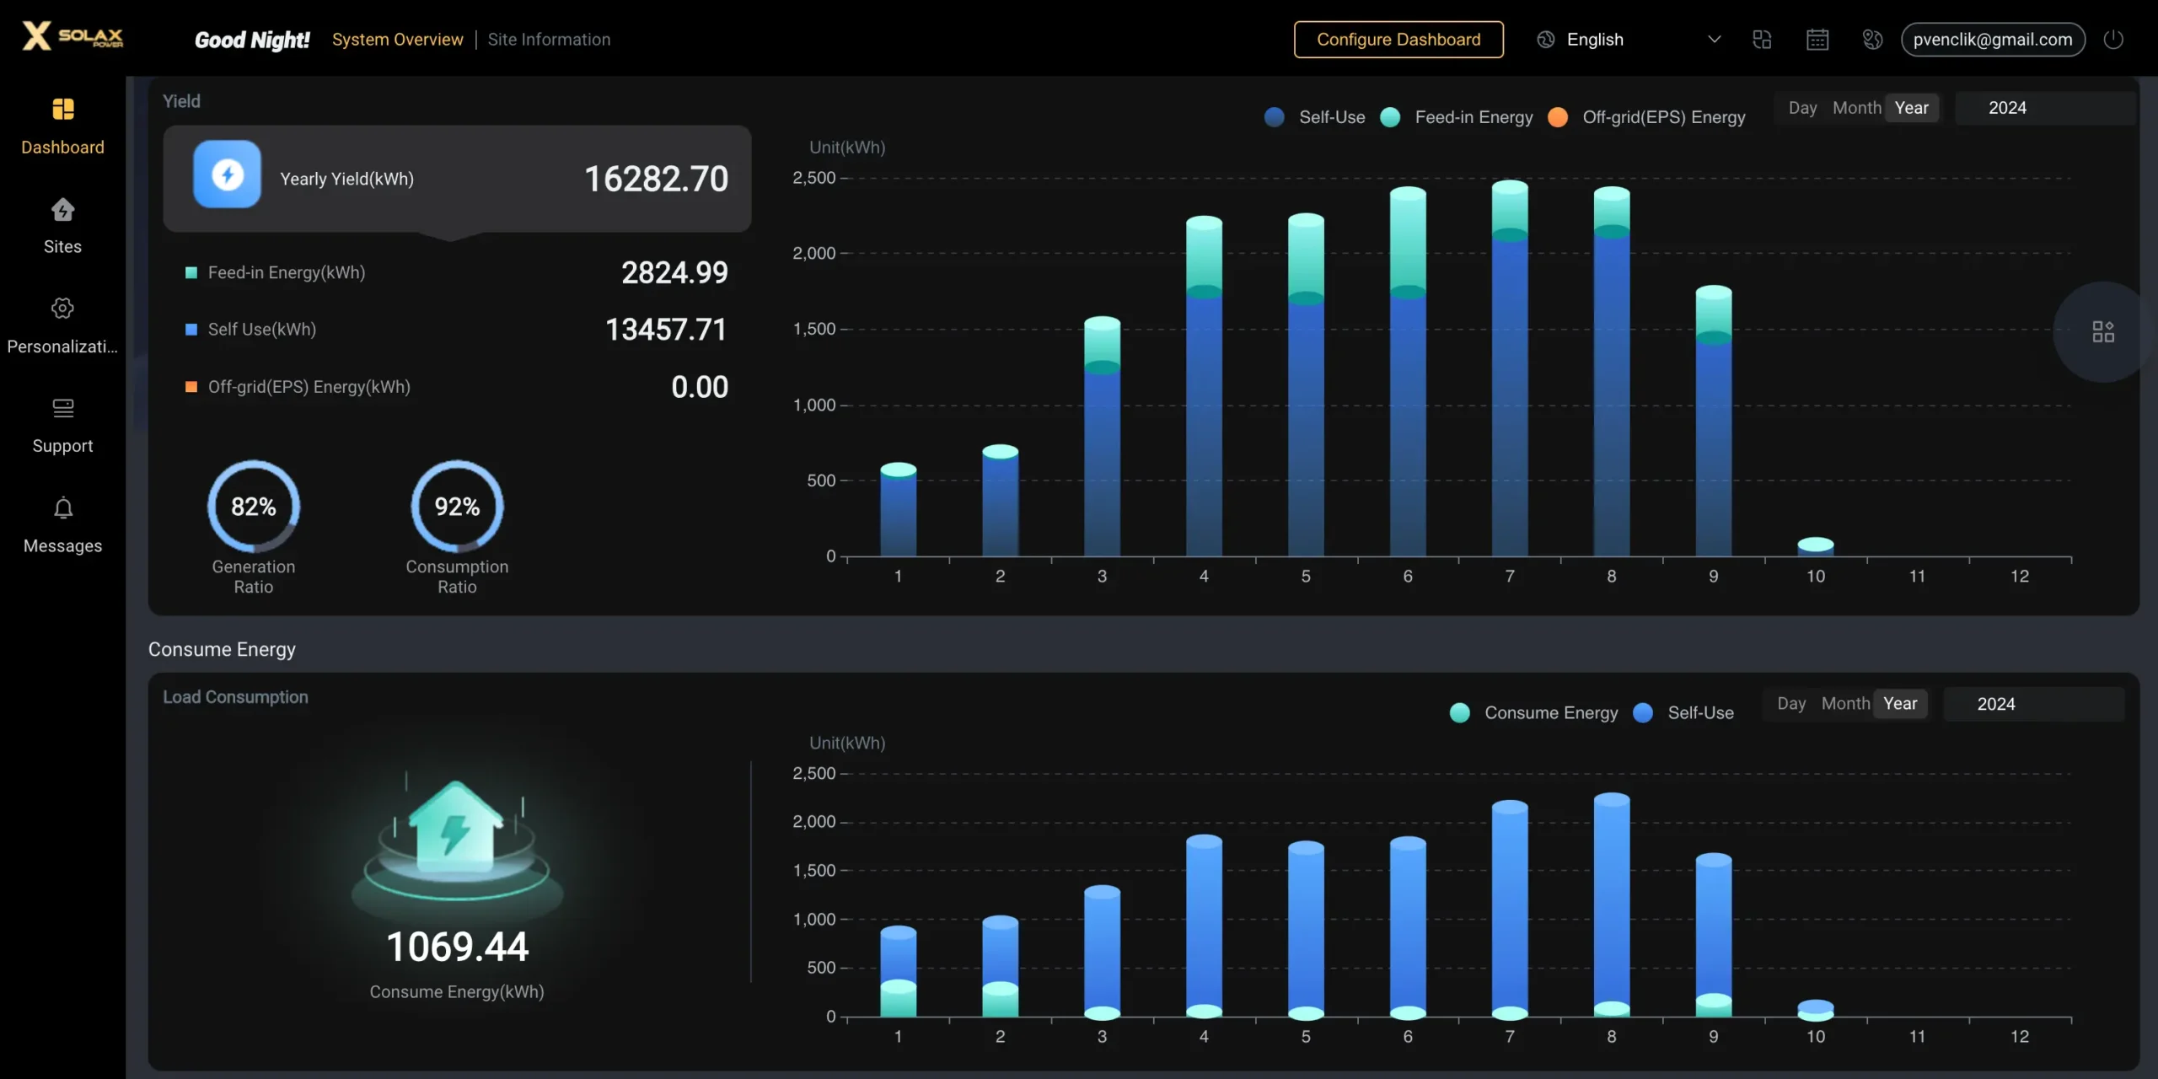Click the Consume Energy section heading
The height and width of the screenshot is (1079, 2158).
coord(222,649)
